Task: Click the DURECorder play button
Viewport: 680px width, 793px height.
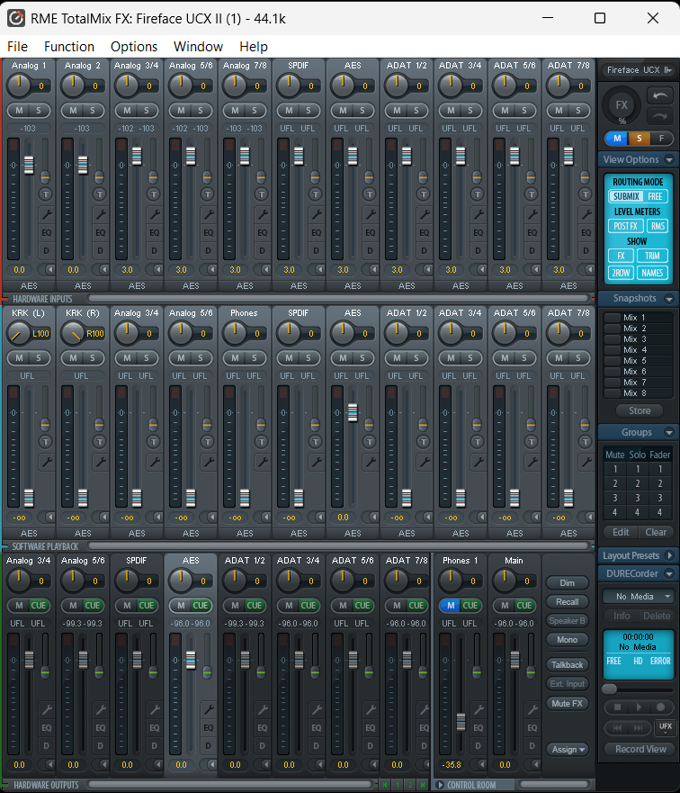Action: click(x=640, y=707)
